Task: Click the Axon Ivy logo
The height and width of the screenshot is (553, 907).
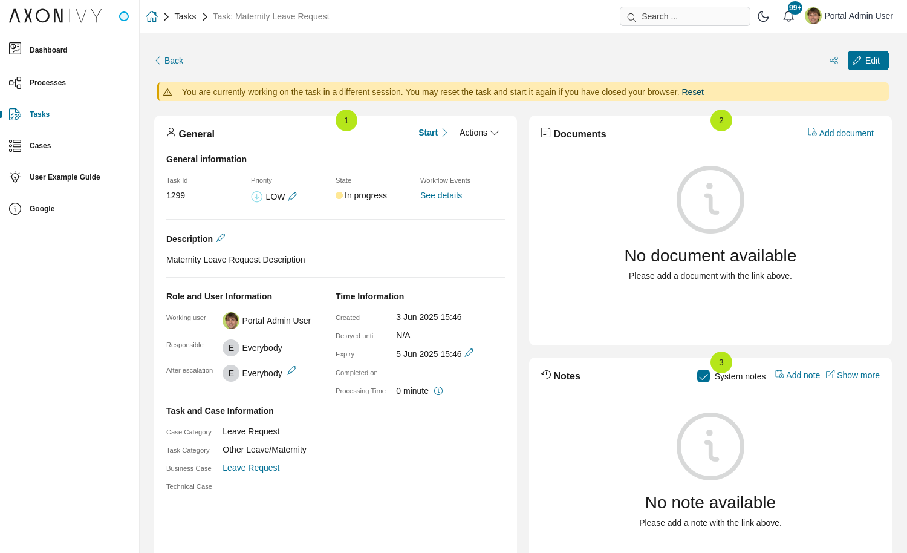Action: pyautogui.click(x=55, y=16)
